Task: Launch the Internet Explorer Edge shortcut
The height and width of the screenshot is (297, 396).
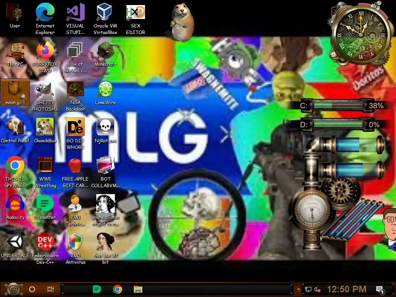Action: 45,19
